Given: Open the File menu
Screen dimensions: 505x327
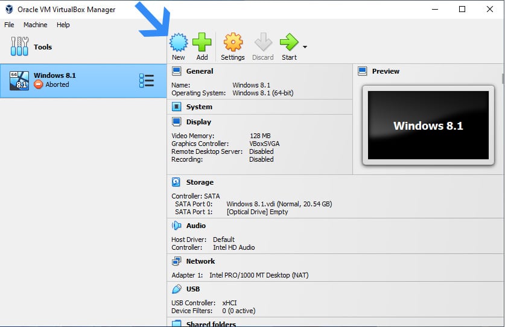Looking at the screenshot, I should [x=9, y=25].
